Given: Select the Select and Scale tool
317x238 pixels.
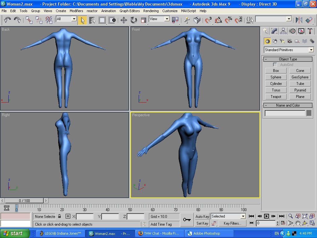Looking at the screenshot, I should 144,20.
